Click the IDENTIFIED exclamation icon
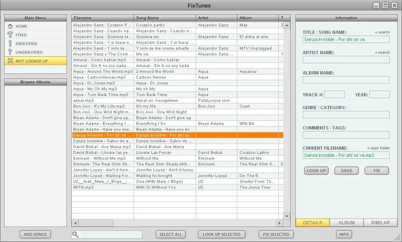 (10, 44)
